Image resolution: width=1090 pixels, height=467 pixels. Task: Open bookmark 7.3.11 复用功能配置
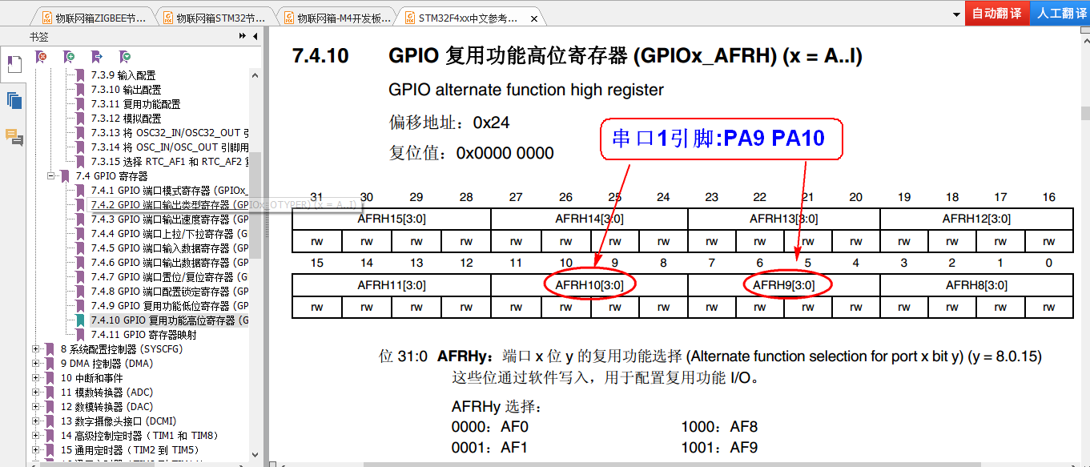(135, 104)
